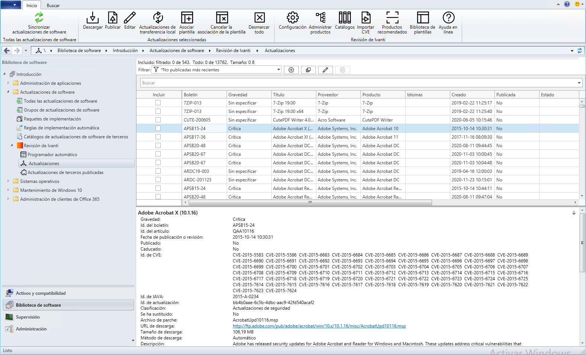Screen dimensions: 586x355
Task: Check the Incluir box for CUTE-200605
Action: click(x=158, y=120)
